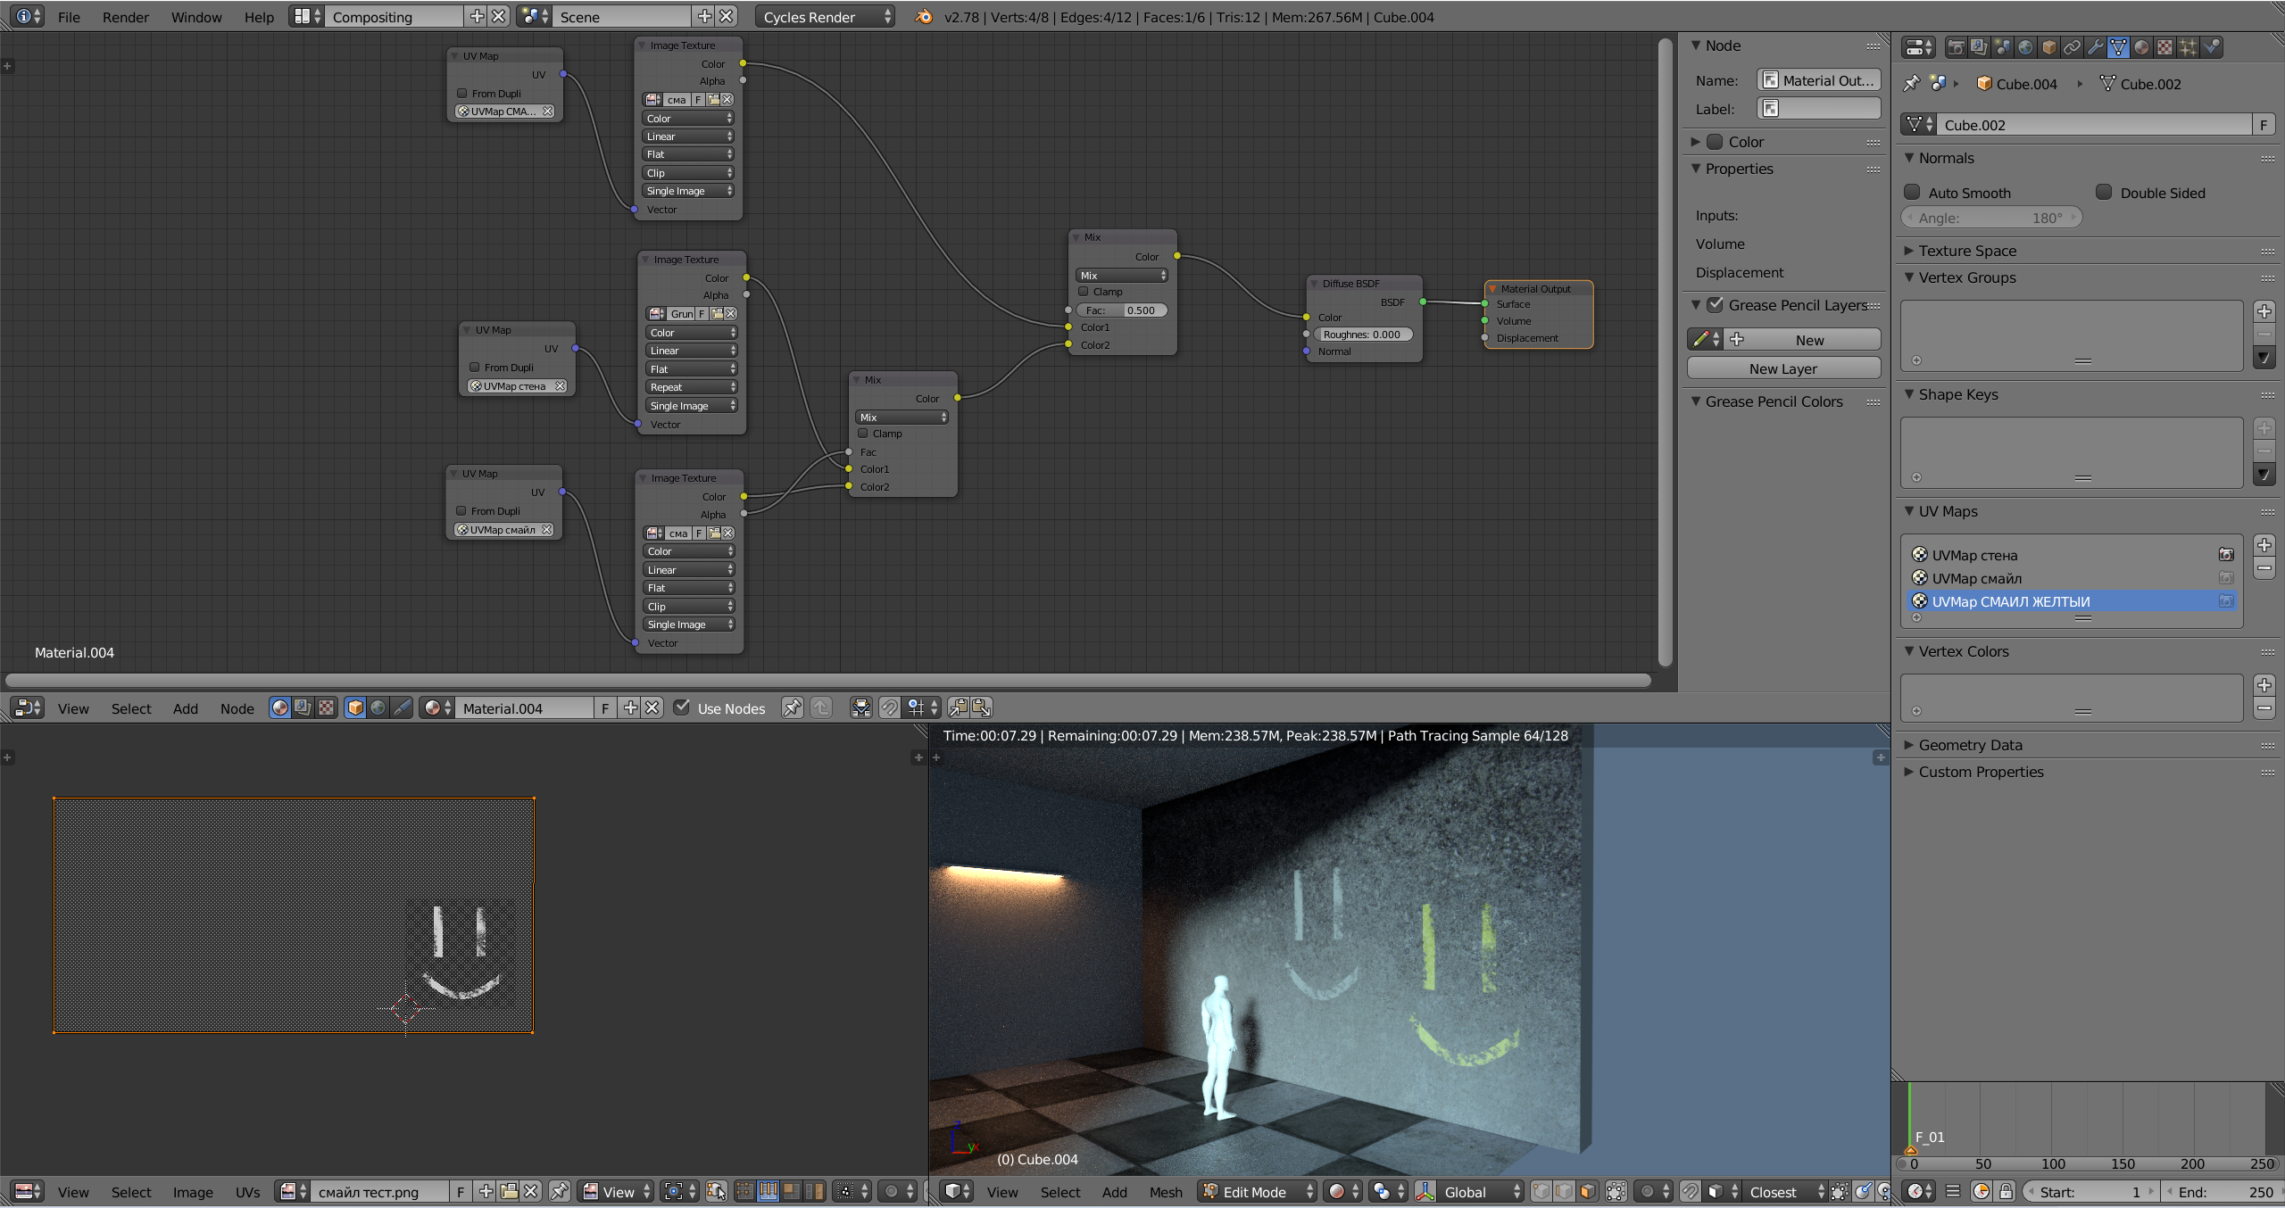Open the Cycles Render engine dropdown
The width and height of the screenshot is (2285, 1208).
click(x=824, y=17)
